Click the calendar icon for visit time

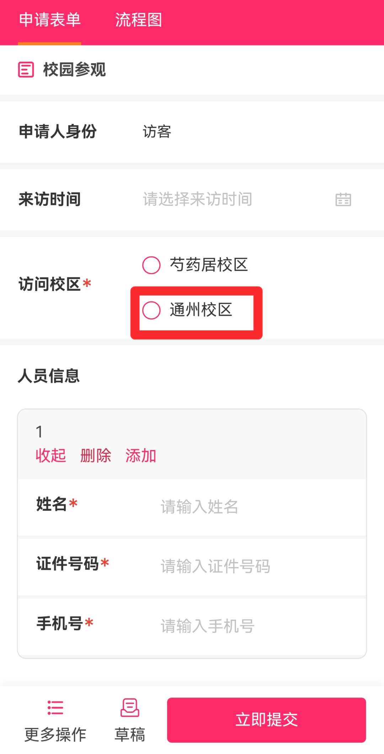343,199
